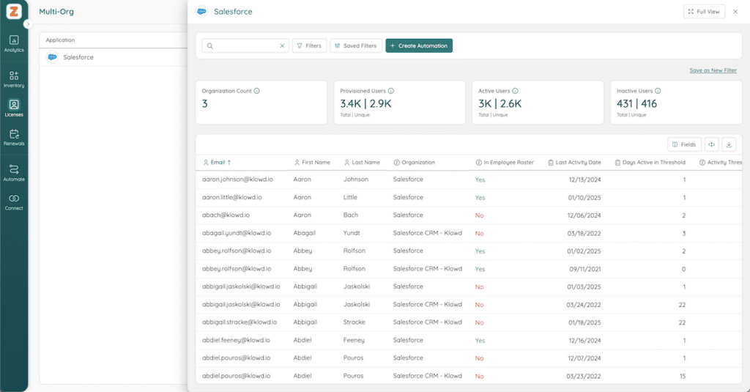Click the date 01/10/2025
Viewport: 750px width, 392px height.
click(584, 198)
